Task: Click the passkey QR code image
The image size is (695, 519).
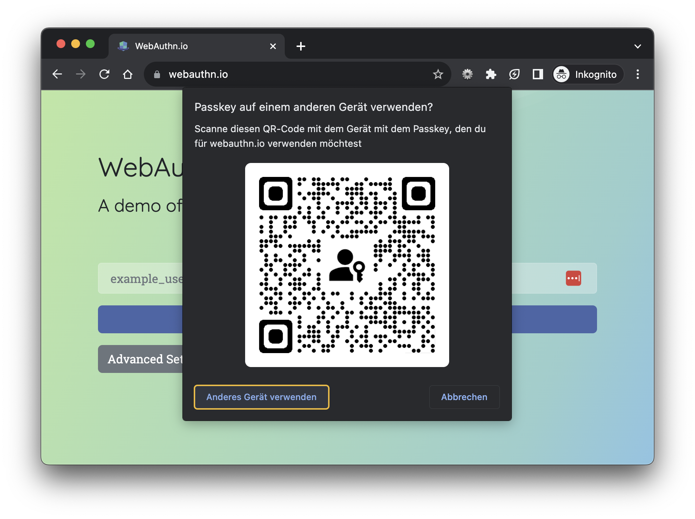Action: coord(347,265)
